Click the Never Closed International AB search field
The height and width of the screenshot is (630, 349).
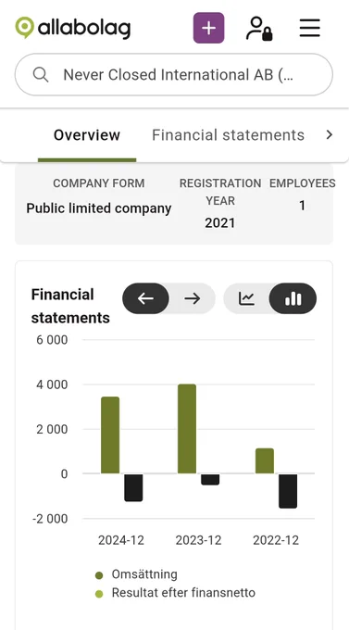click(173, 75)
